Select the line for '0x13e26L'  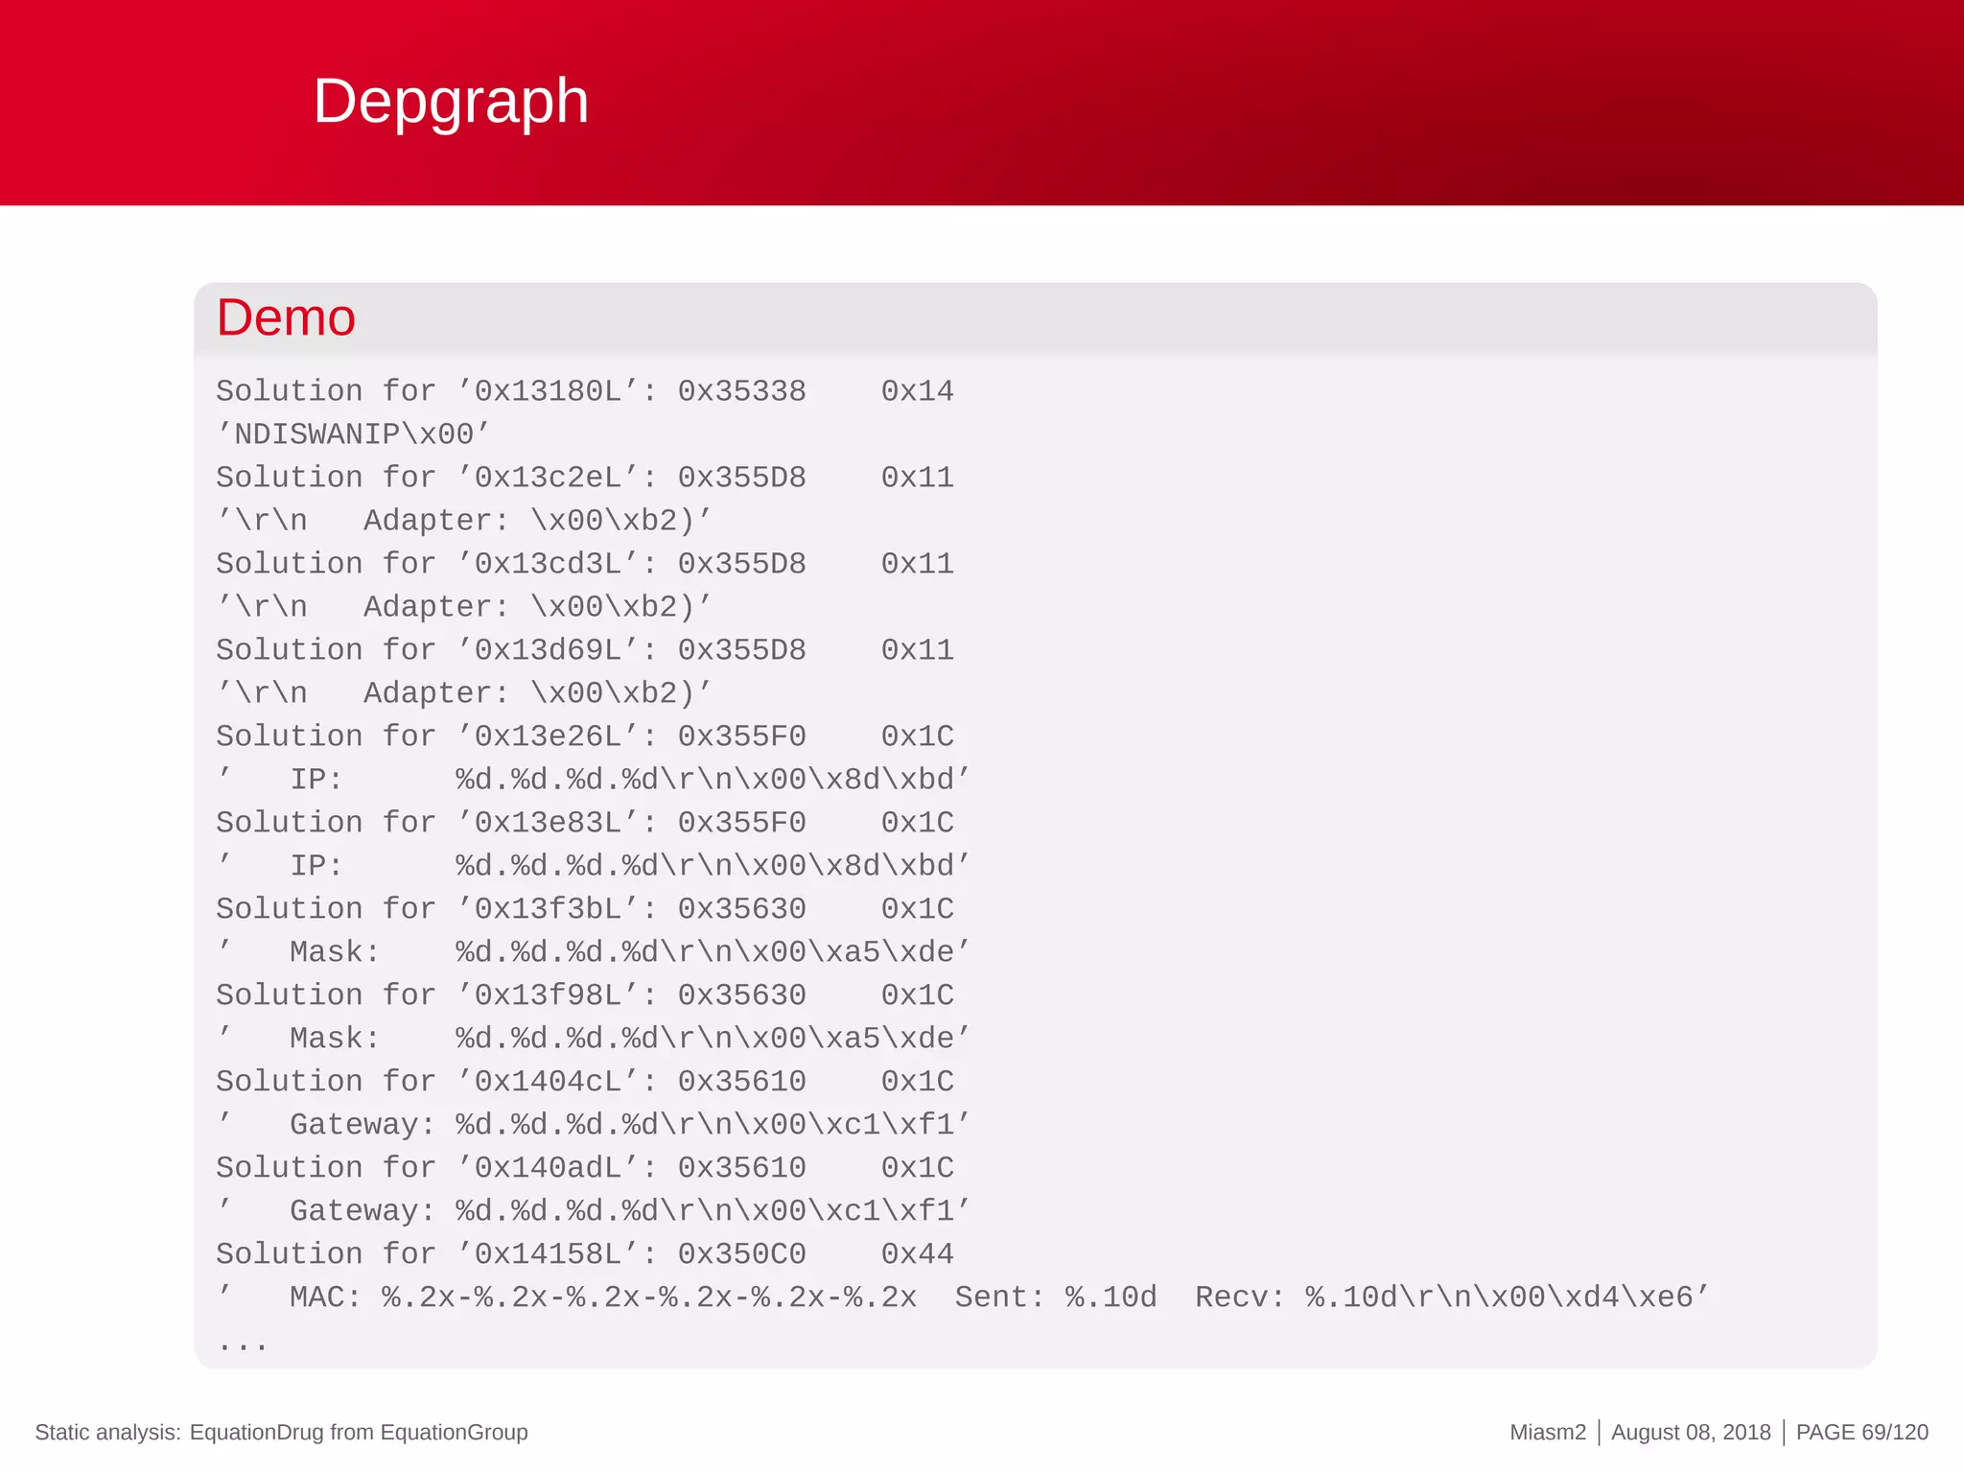click(585, 736)
